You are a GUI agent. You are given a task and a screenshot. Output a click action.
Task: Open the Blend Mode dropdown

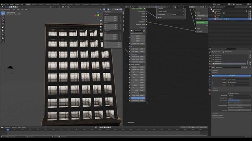[239, 96]
